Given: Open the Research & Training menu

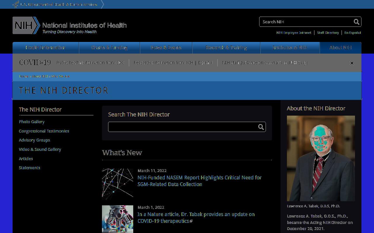Looking at the screenshot, I should pyautogui.click(x=226, y=48).
